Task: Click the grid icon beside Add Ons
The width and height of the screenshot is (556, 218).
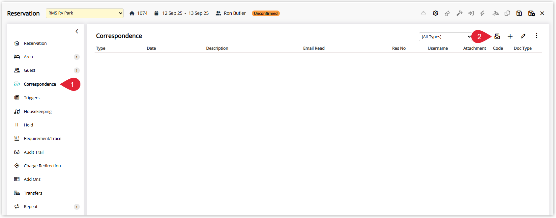Action: [x=17, y=179]
